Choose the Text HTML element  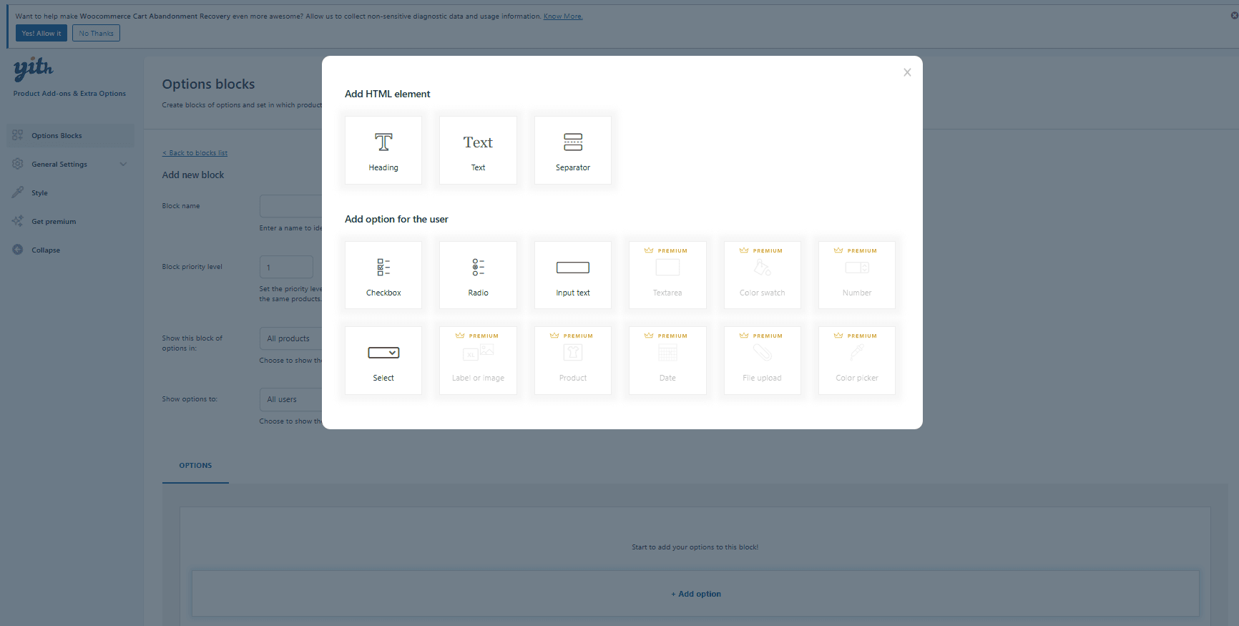pyautogui.click(x=478, y=150)
